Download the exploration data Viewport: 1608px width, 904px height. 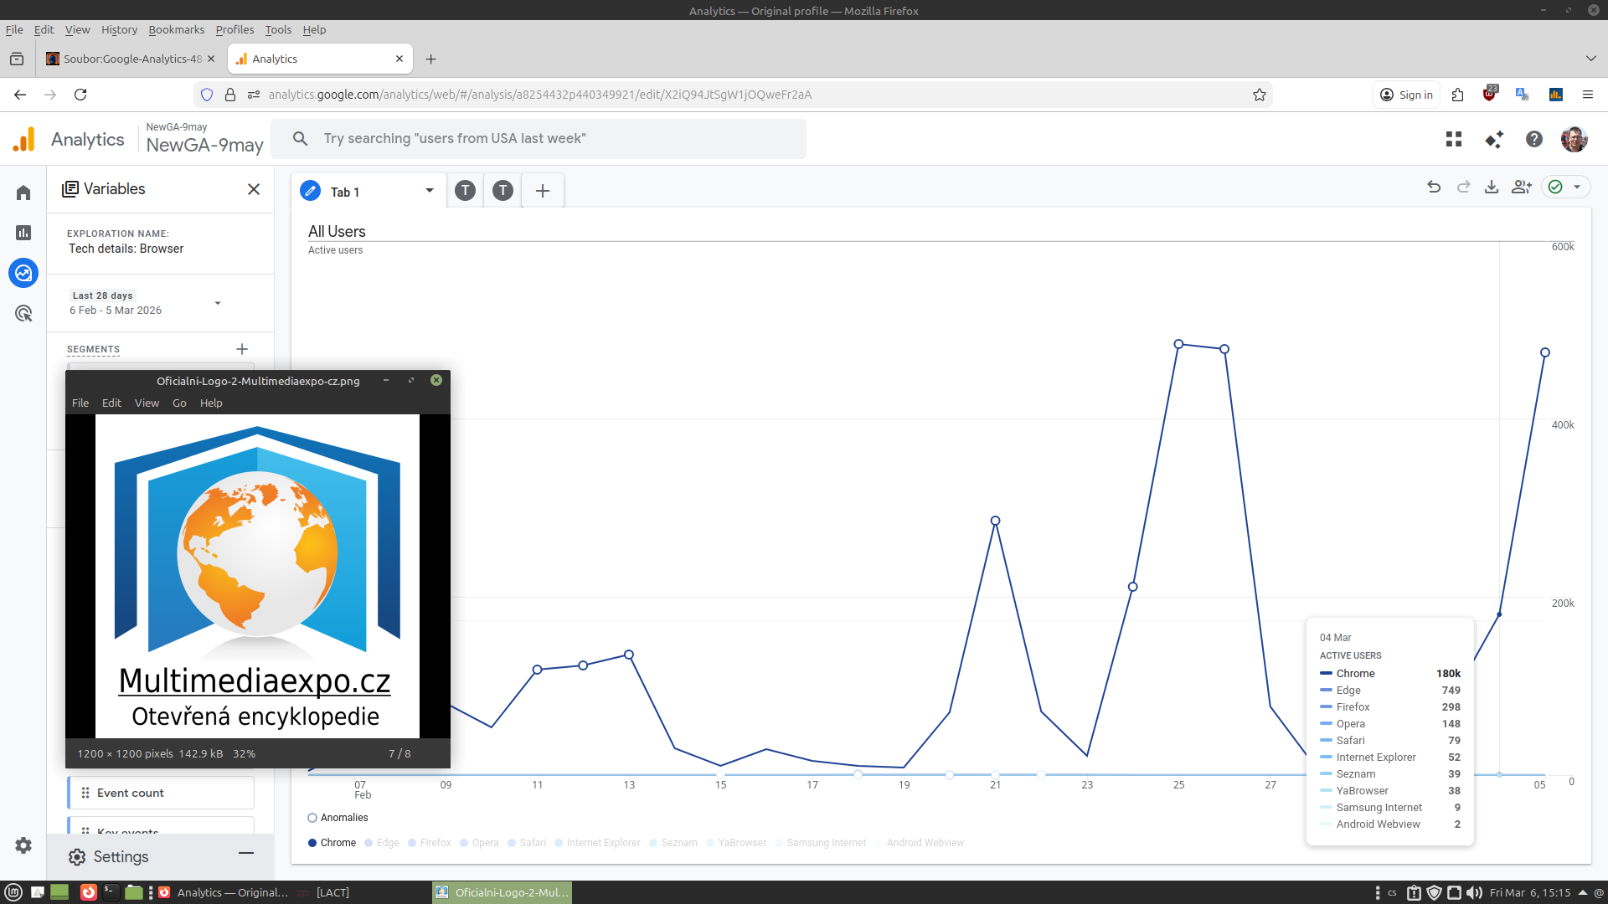(1492, 187)
